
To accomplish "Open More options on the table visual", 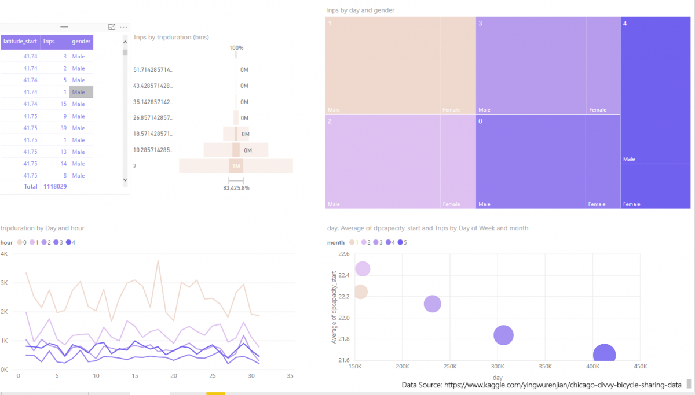I will click(123, 27).
